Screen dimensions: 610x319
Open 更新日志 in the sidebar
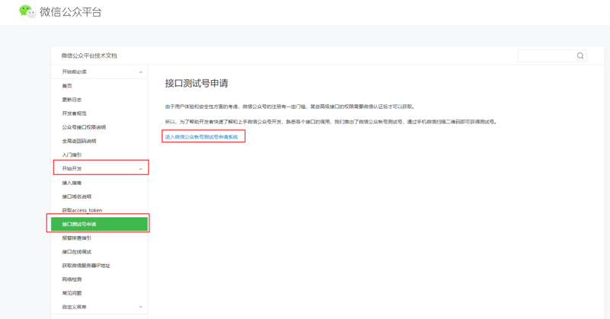[x=72, y=100]
